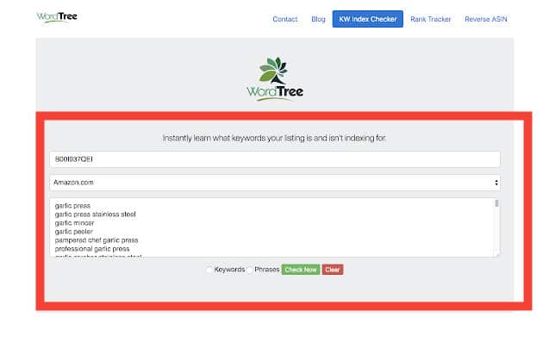Click the green Check Now button
Image resolution: width=549 pixels, height=342 pixels.
[301, 270]
